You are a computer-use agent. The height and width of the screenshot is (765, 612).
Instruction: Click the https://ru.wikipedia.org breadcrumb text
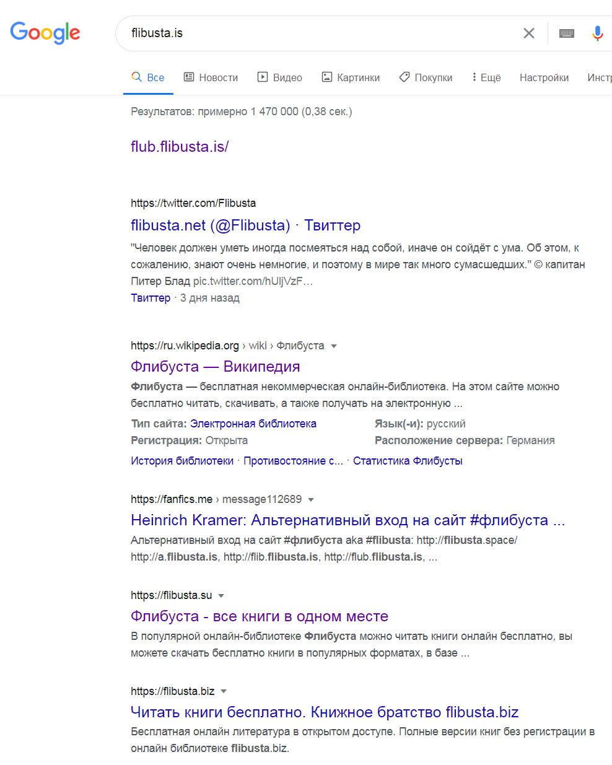(x=185, y=346)
